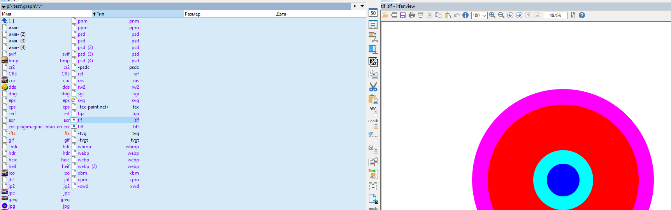Image resolution: width=671 pixels, height=210 pixels.
Task: Click the blue center circle in image
Action: click(x=563, y=180)
